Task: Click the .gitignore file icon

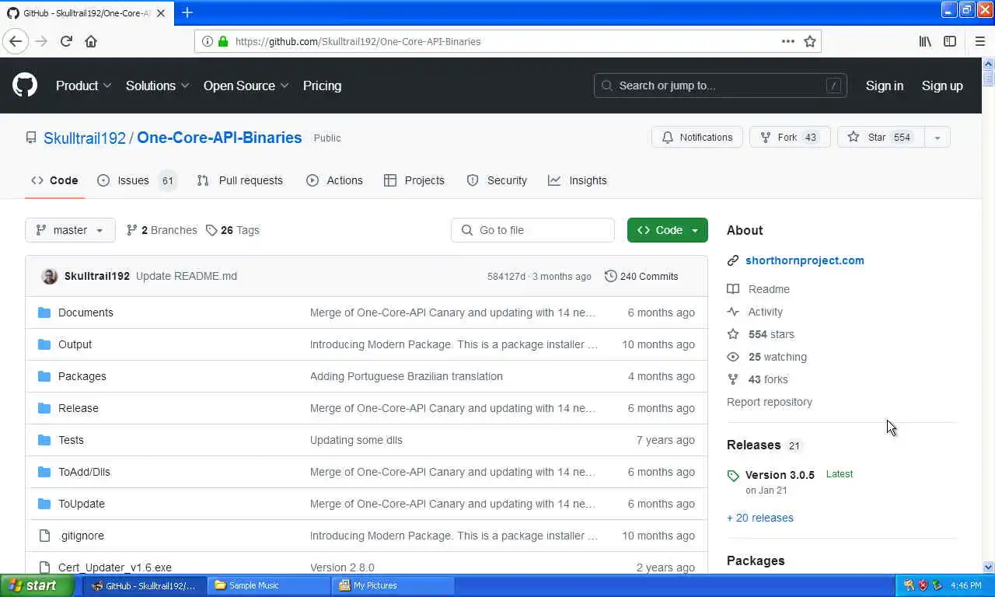Action: tap(44, 536)
